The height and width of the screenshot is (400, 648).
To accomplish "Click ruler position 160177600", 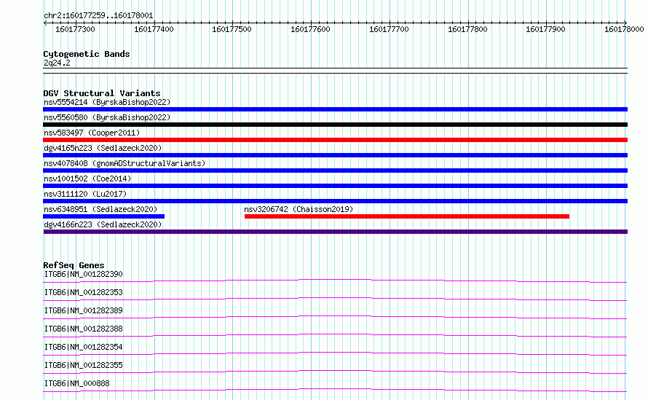I will point(310,29).
